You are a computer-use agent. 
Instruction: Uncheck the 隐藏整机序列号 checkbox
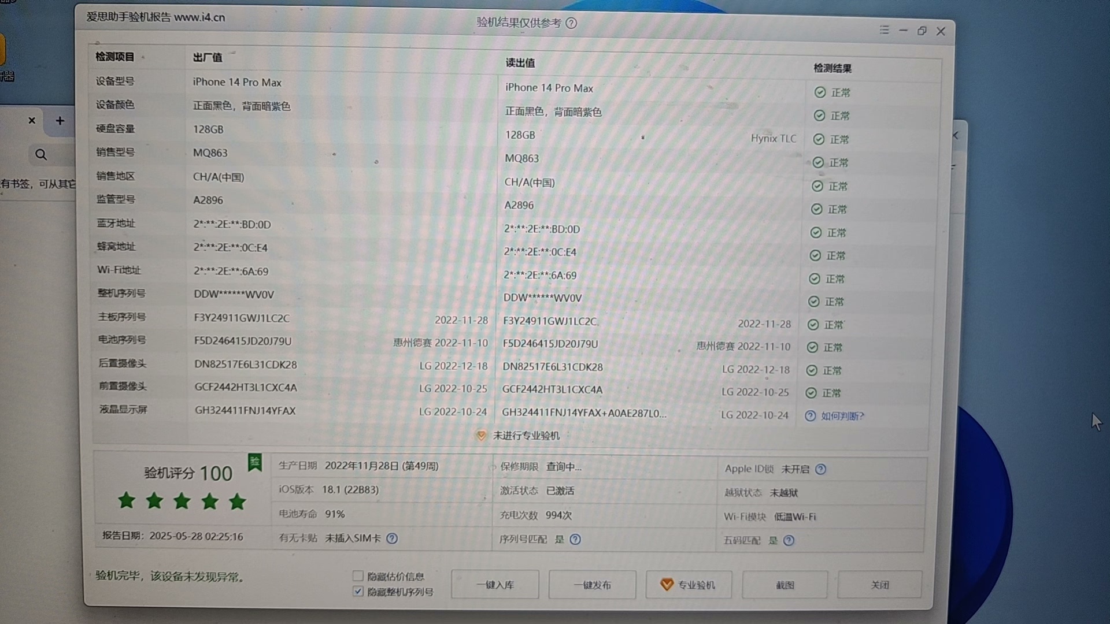(x=358, y=591)
